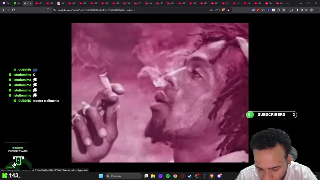Switch to the 'tab' labeled AM tab
320x180 pixels.
pos(61,3)
